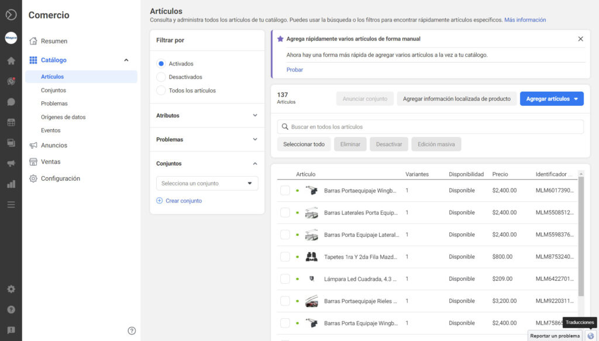
Task: Go to Conjuntos in the Catálogo menu
Action: pos(53,90)
